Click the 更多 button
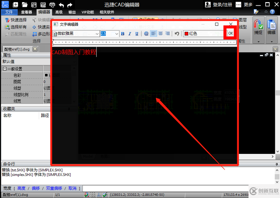The height and width of the screenshot is (198, 280). pyautogui.click(x=248, y=5)
